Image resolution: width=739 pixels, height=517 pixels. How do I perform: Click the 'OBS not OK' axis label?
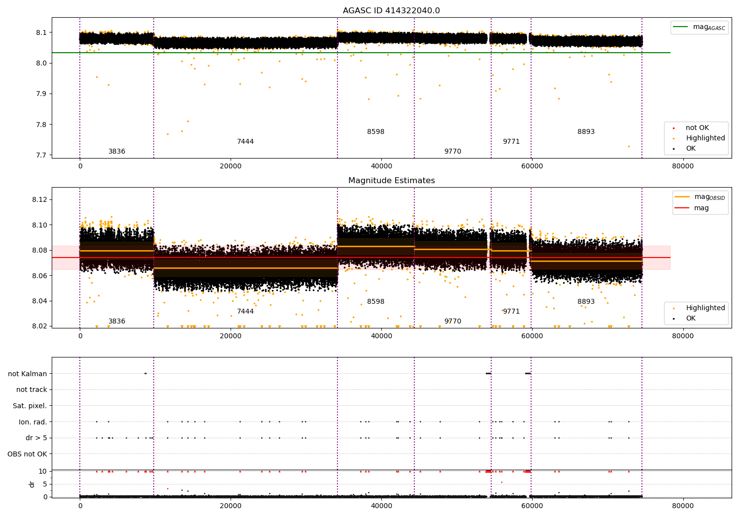tap(27, 454)
